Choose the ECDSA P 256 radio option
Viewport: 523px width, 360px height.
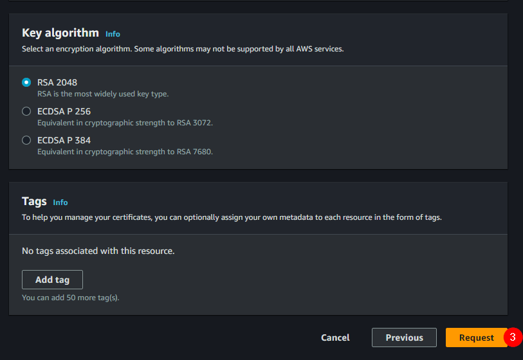(26, 111)
